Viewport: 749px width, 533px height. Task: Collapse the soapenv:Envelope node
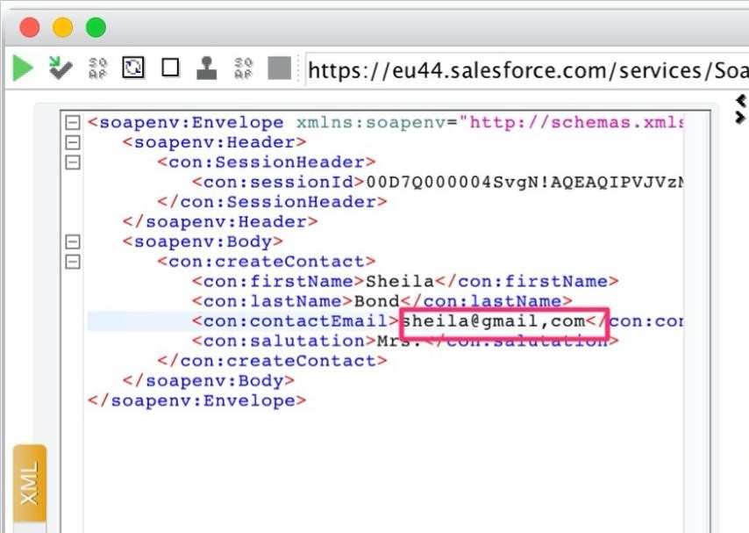[74, 123]
